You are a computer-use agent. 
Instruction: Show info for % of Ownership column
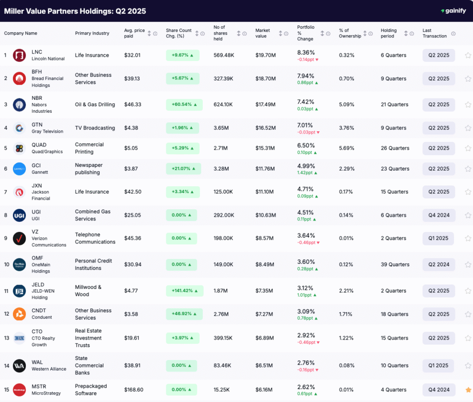[x=370, y=33]
